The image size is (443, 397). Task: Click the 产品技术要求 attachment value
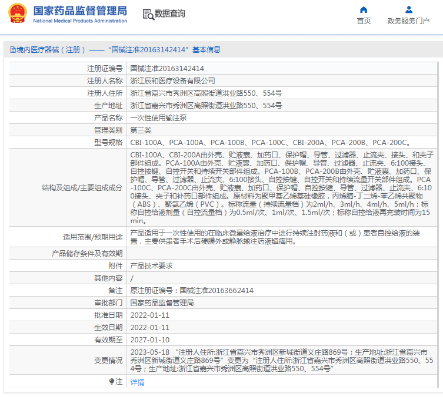tap(151, 266)
